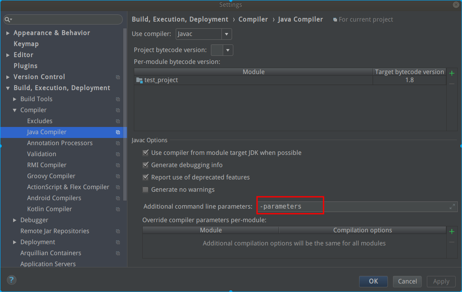
Task: Click project-level icon beside Annotation Processors
Action: tap(118, 143)
